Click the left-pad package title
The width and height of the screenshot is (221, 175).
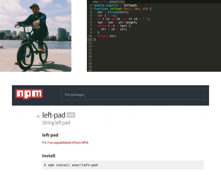coord(54,115)
